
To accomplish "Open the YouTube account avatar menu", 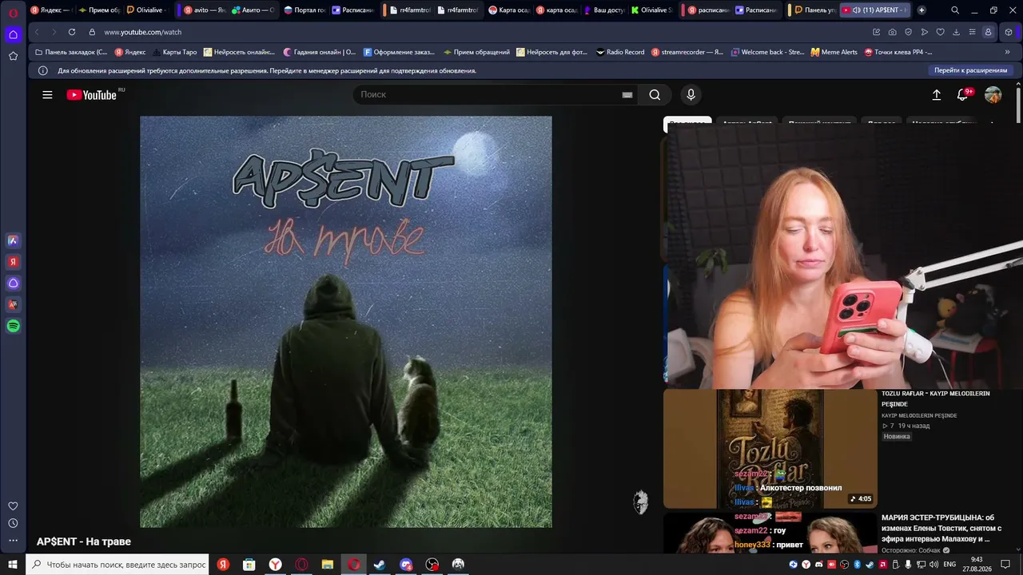I will 993,95.
